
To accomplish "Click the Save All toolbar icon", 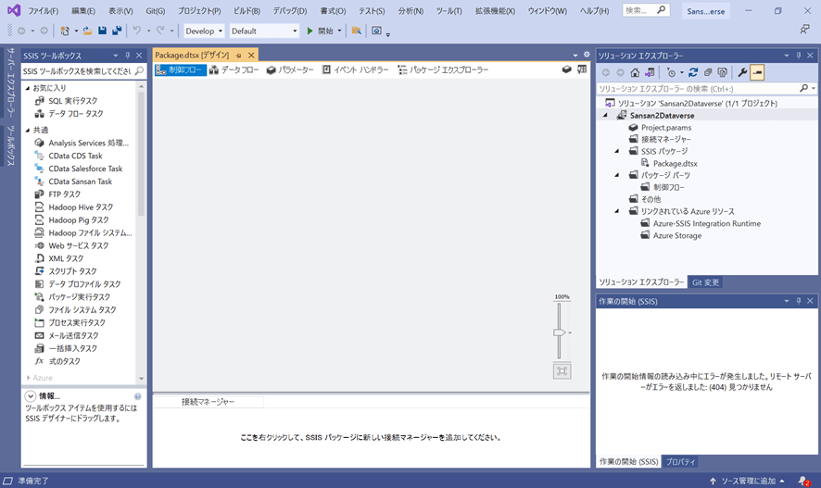I will 117,31.
